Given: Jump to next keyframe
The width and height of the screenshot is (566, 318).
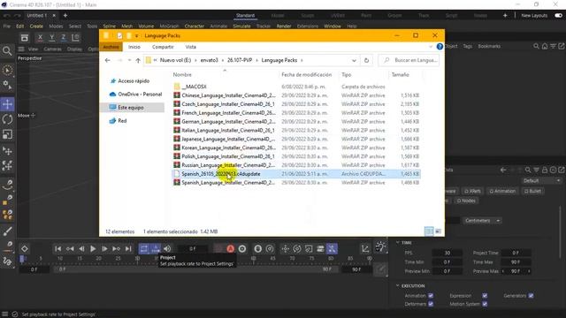Looking at the screenshot, I should pos(116,249).
